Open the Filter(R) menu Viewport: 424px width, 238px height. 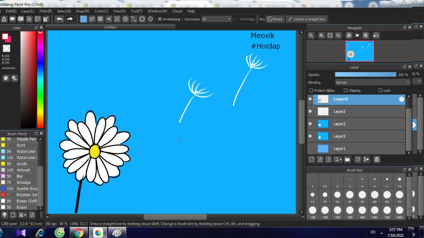point(46,11)
